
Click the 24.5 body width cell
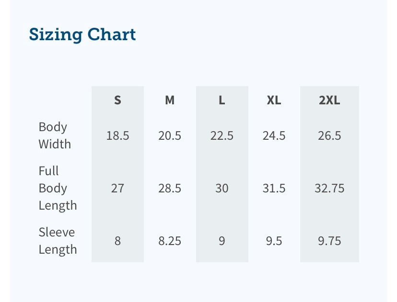(274, 136)
